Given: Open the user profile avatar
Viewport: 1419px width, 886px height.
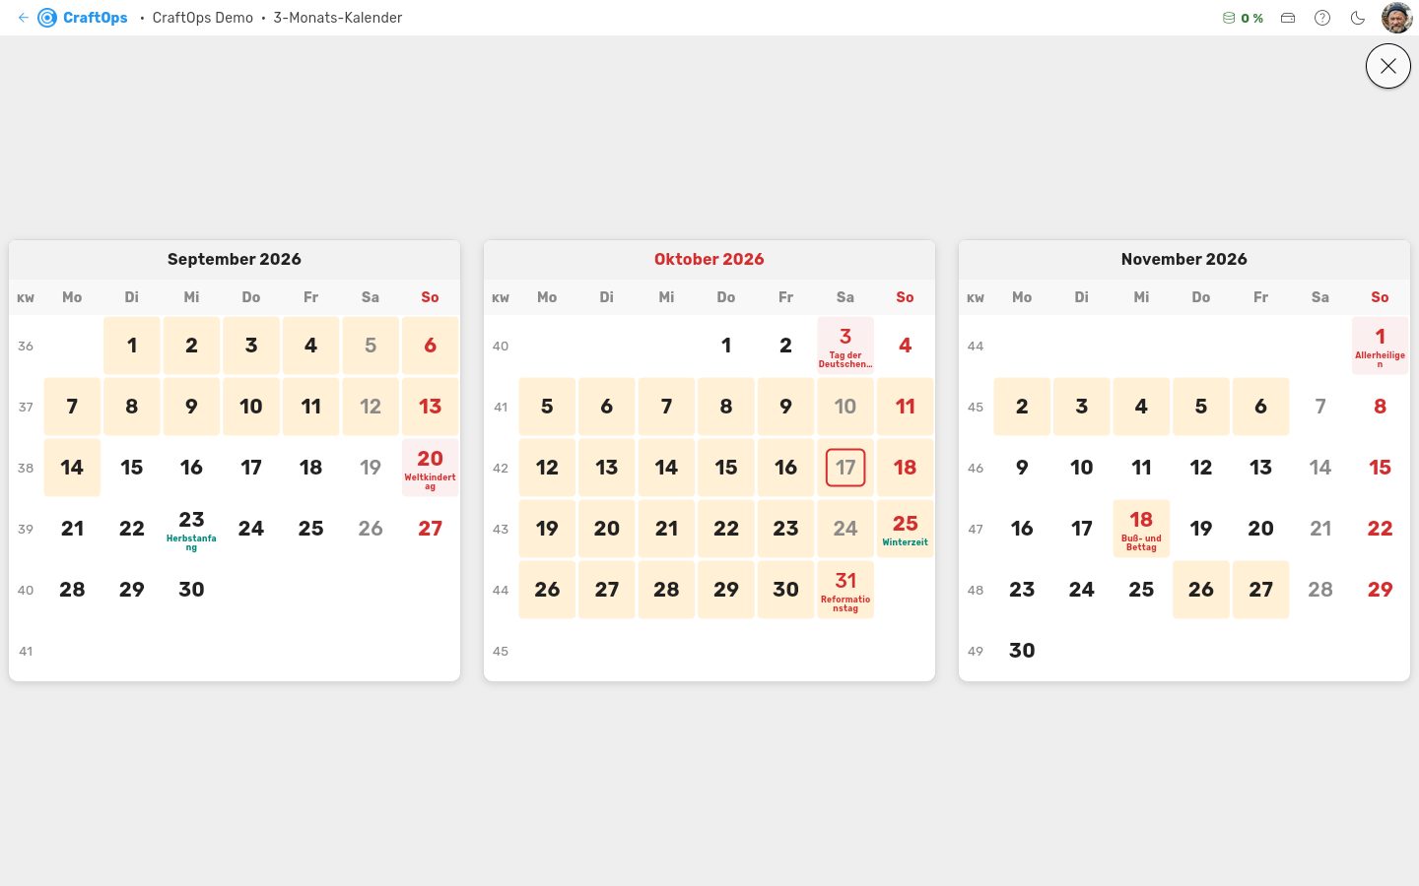Looking at the screenshot, I should [1396, 18].
